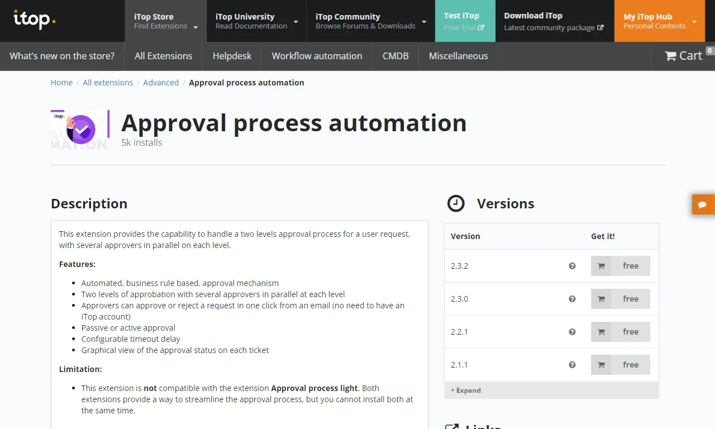This screenshot has height=429, width=715.
Task: Click version number 2.3.2
Action: pyautogui.click(x=459, y=266)
